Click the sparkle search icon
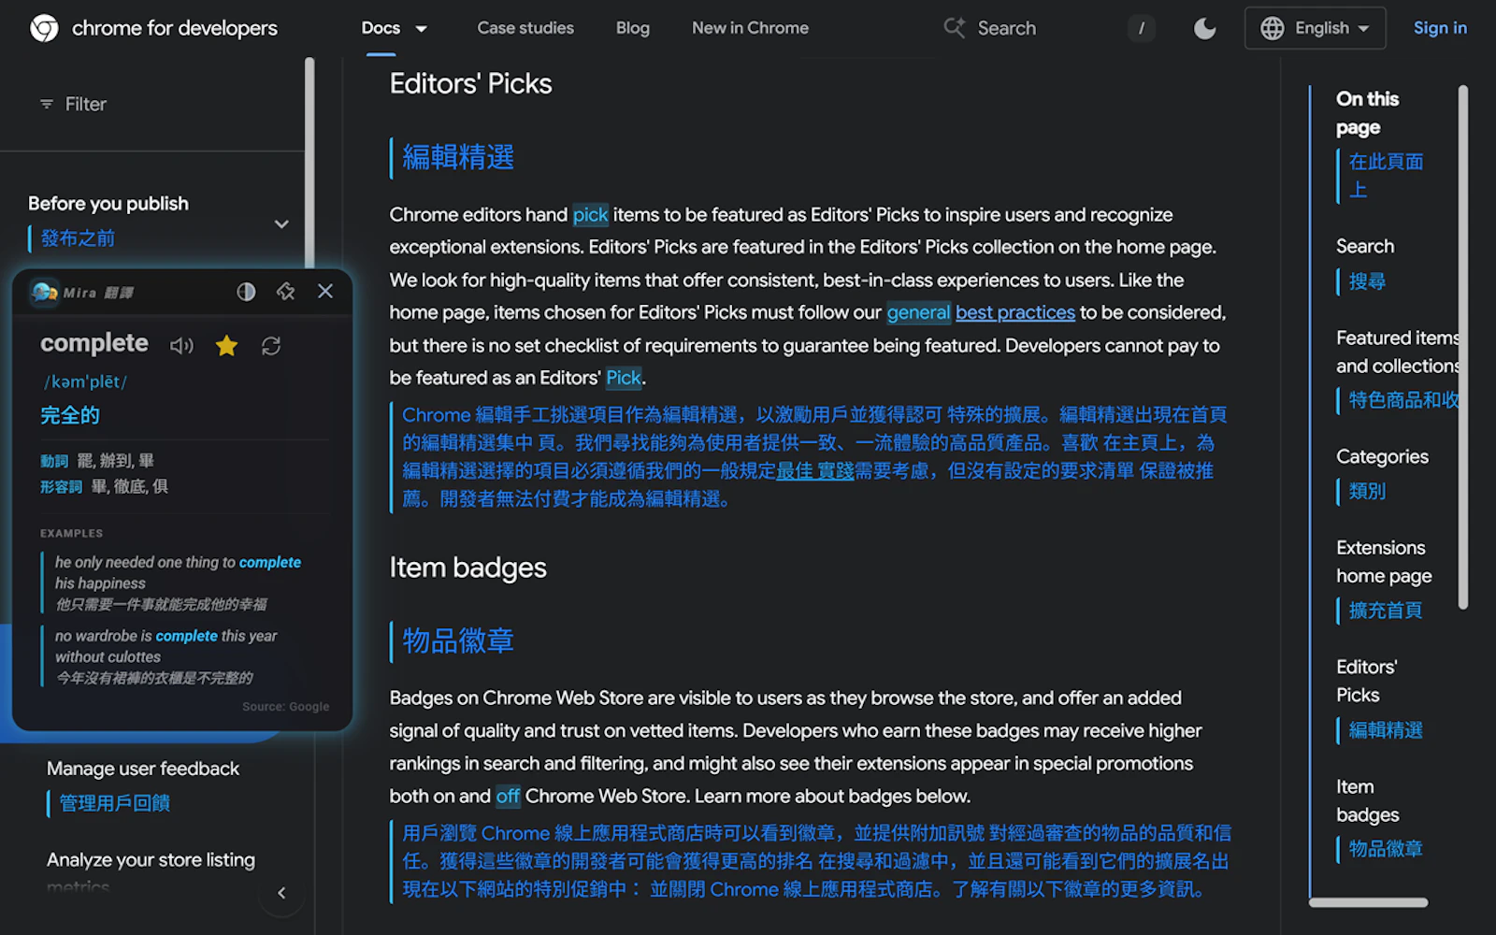Image resolution: width=1496 pixels, height=935 pixels. coord(954,28)
